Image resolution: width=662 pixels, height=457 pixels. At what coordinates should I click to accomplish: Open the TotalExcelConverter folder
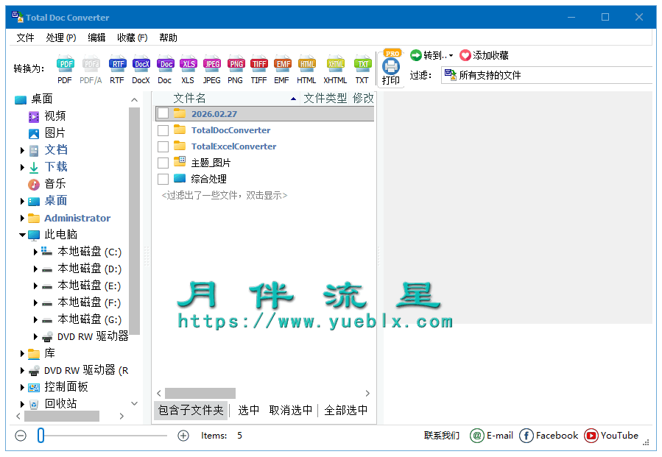coord(233,146)
